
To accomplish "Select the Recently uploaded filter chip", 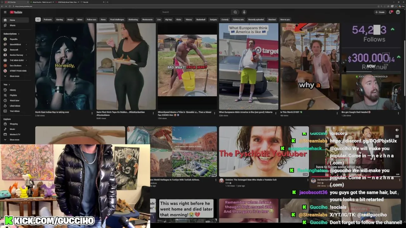I will click(x=256, y=20).
